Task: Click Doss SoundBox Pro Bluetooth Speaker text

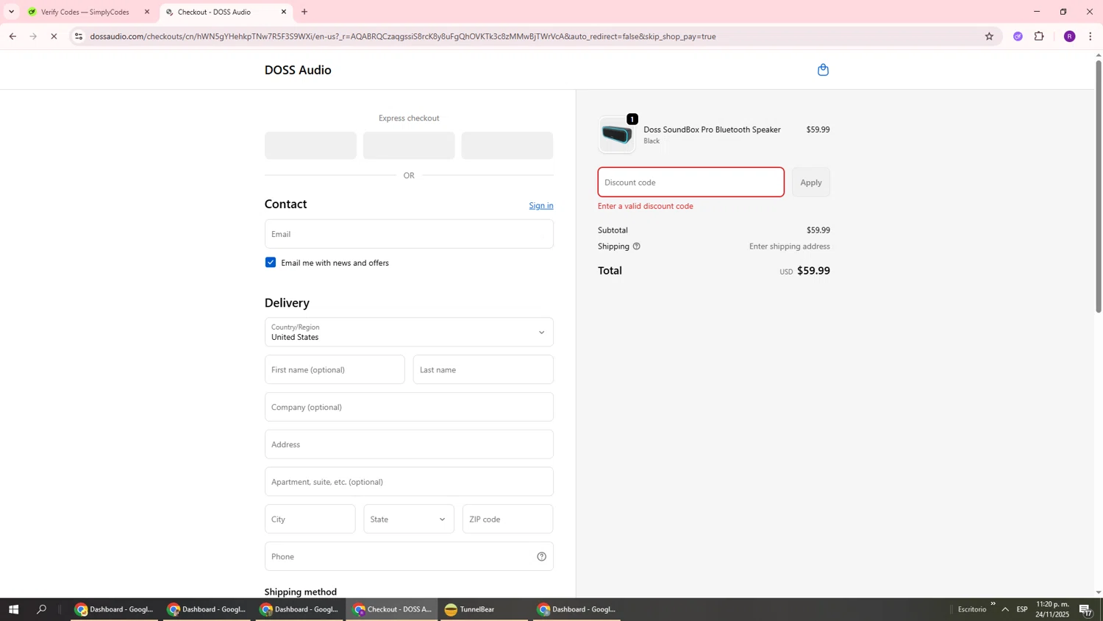Action: pos(712,129)
